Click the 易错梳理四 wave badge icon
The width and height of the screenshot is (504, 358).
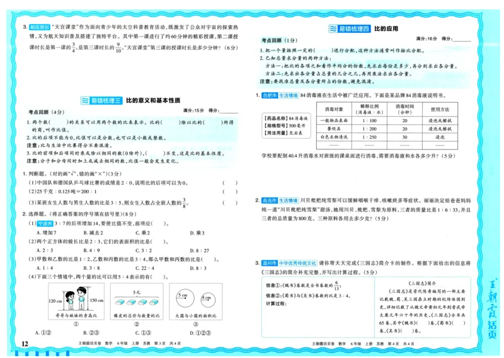tap(333, 28)
